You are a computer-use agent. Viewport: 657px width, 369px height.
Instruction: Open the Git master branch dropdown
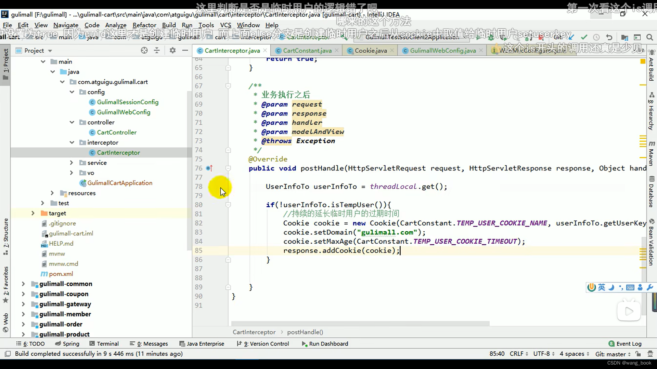[613, 354]
